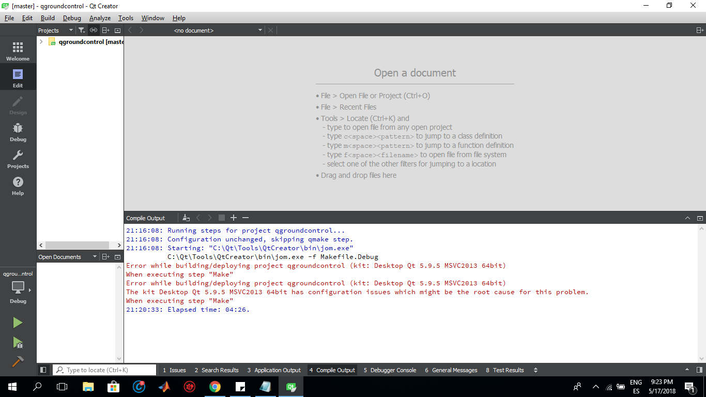Open the output panes selector arrows
This screenshot has height=397, width=706.
[535, 370]
